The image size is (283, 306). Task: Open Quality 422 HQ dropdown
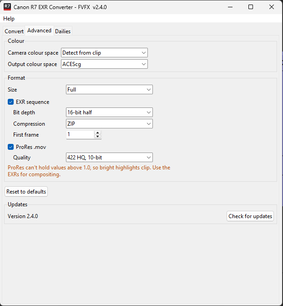coord(109,158)
